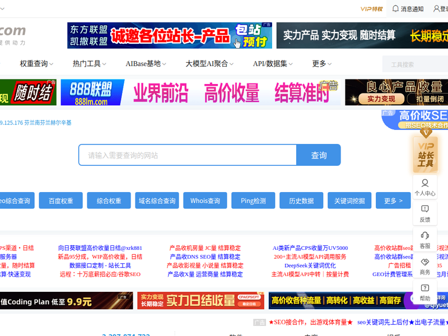
Task: Click the 东方联盟 凯撒联盟 banner ad
Action: click(x=170, y=35)
